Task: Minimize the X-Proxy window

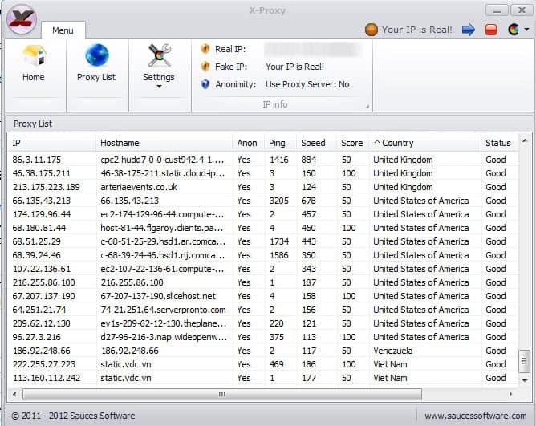Action: pos(497,10)
